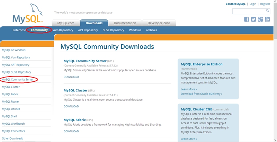The width and height of the screenshot is (277, 142).
Task: Open MySQL on Windows sidebar link
Action: click(14, 50)
